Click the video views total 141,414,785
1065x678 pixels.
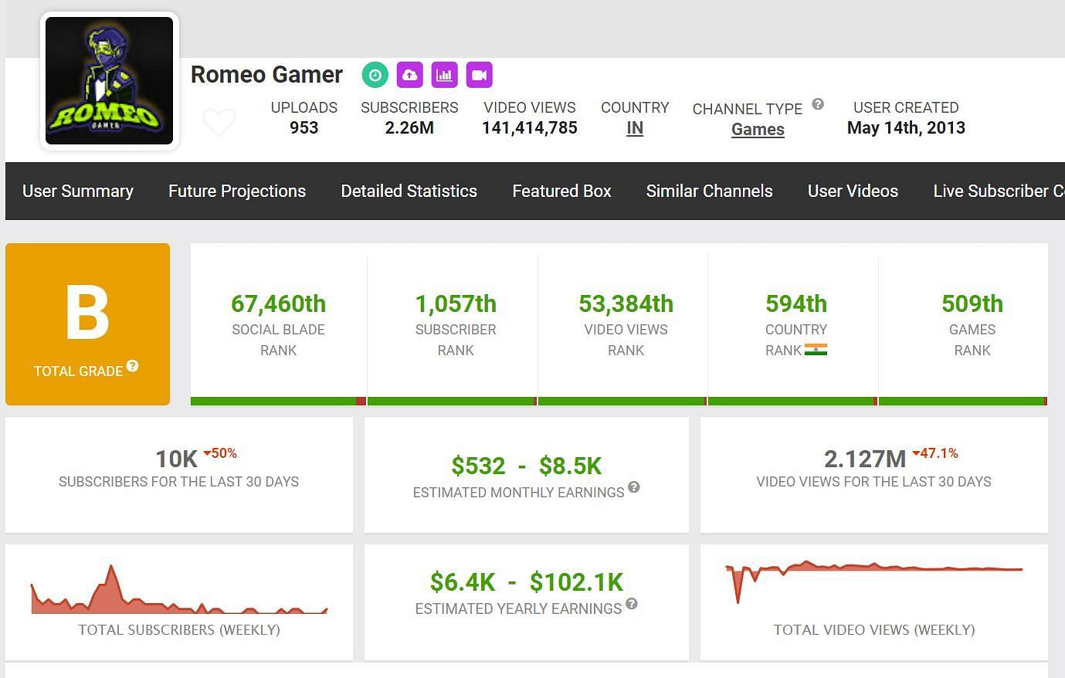(530, 128)
